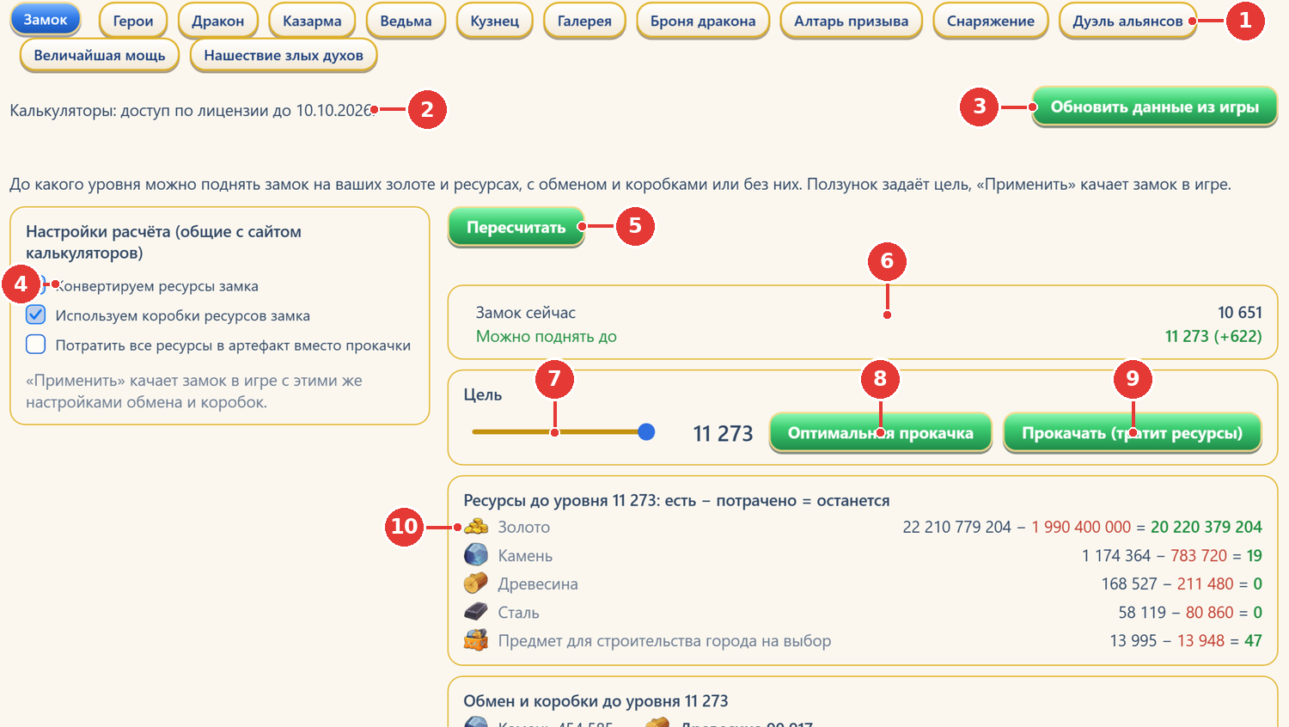Click spent gold amount 1 990 400 000

click(1081, 527)
